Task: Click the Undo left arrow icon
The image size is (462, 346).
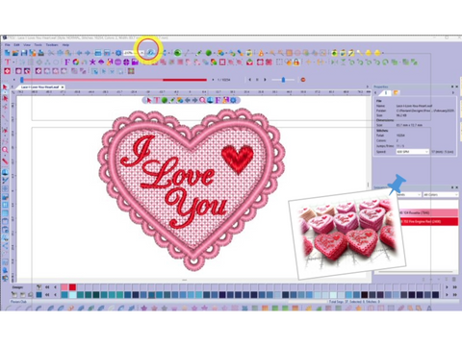Action: point(79,53)
